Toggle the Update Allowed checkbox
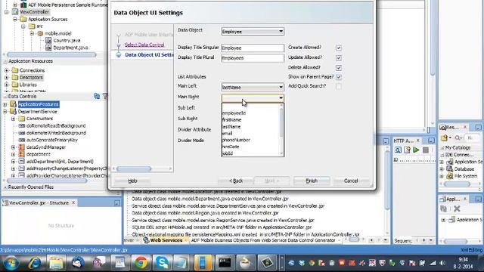 tap(339, 57)
